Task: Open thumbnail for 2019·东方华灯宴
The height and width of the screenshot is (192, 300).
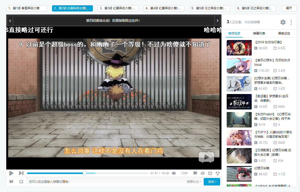Action: (239, 48)
